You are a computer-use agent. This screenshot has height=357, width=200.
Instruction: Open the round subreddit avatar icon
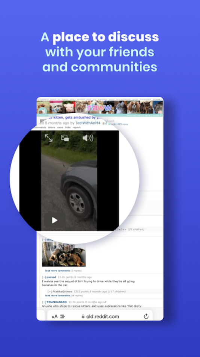(x=42, y=111)
